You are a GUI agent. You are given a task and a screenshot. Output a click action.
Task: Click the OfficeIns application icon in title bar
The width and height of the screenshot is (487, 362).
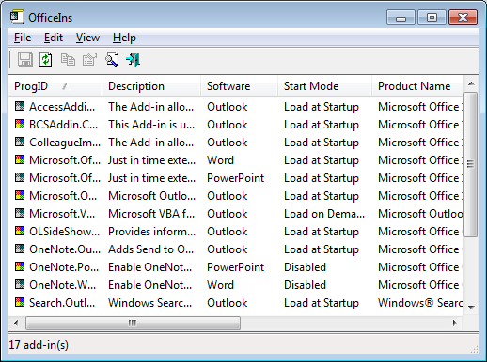click(17, 17)
